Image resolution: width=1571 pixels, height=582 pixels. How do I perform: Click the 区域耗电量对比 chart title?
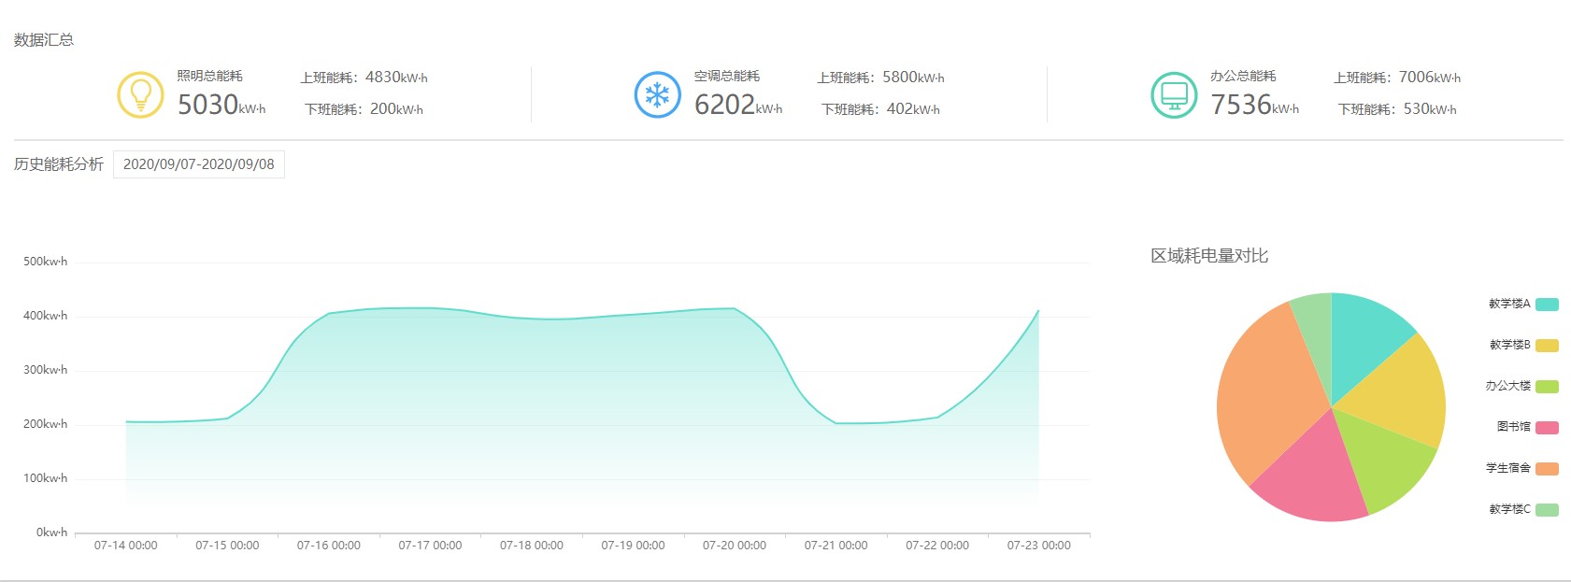(1209, 256)
